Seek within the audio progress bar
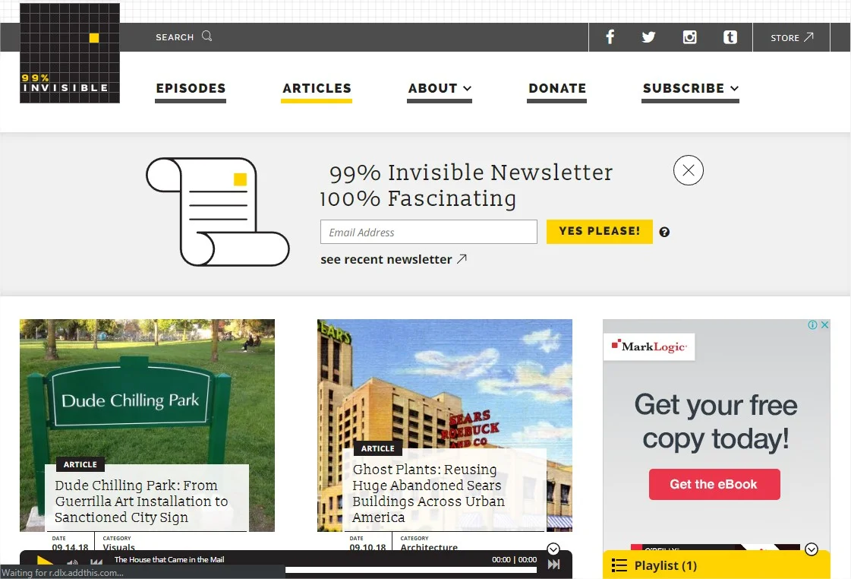The image size is (851, 579). 411,570
